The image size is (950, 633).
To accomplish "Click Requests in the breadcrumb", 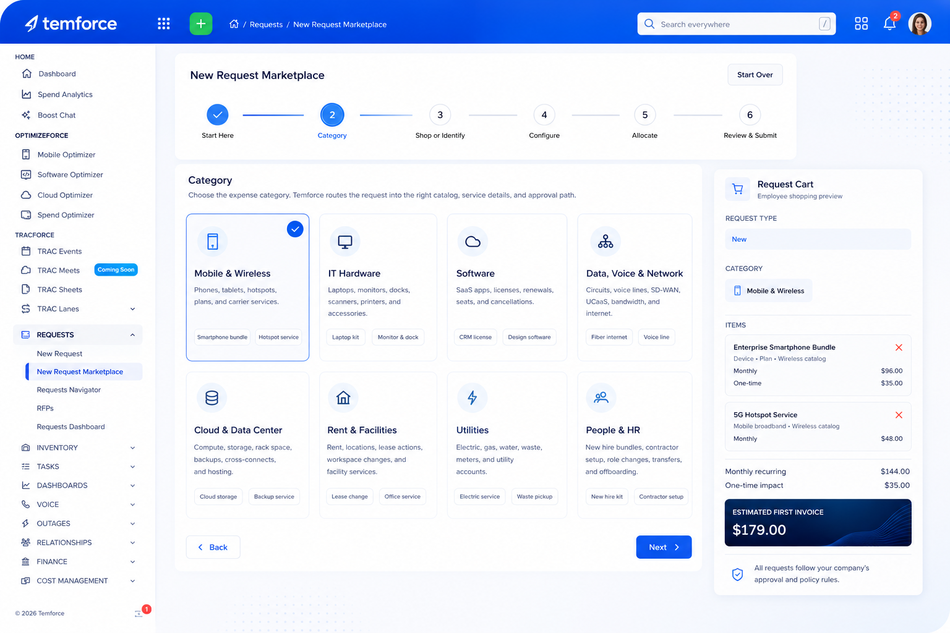I will click(266, 25).
